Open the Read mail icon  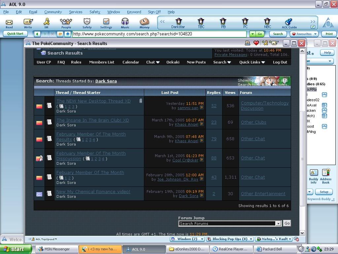pos(9,23)
